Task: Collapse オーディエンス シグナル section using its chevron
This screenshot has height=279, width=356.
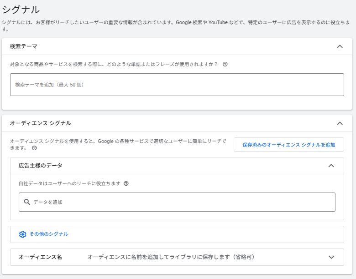Action: coord(339,123)
